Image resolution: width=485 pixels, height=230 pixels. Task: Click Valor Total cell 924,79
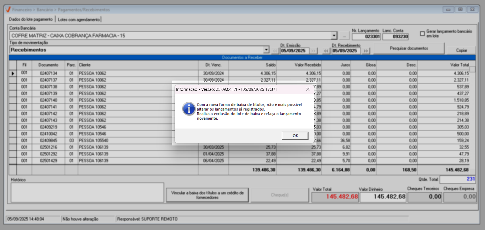[x=463, y=107]
